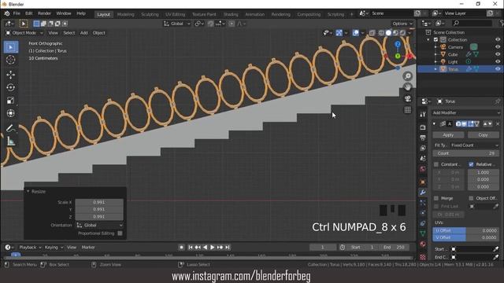Open the Output properties tab
504x283 pixels.
pyautogui.click(x=423, y=138)
